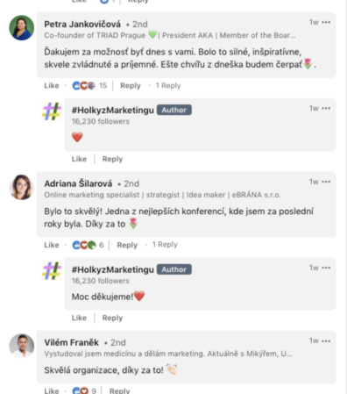Open Vilém Franěk's profile picture

click(22, 346)
